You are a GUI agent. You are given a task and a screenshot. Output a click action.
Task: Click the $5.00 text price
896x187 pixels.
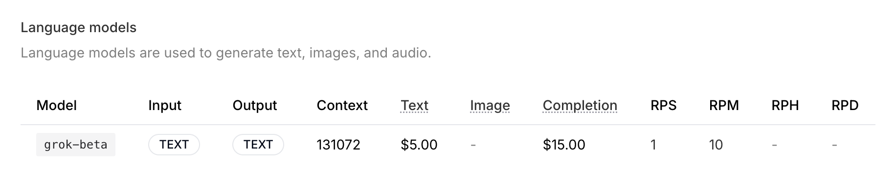(419, 145)
